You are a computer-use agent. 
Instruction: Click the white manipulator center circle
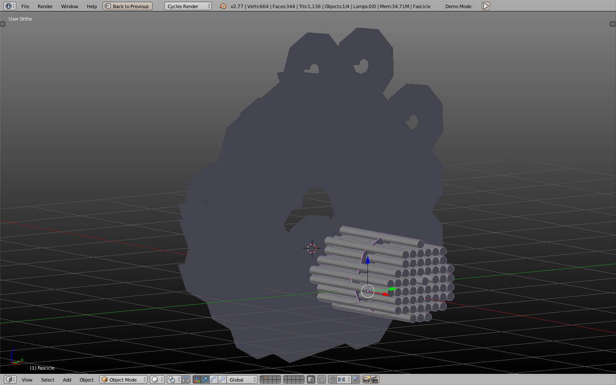point(367,291)
